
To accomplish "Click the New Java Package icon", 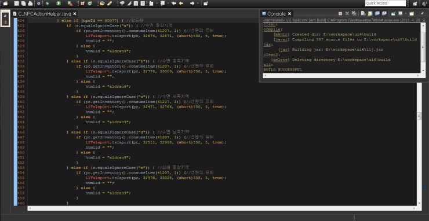I will pos(82,3).
